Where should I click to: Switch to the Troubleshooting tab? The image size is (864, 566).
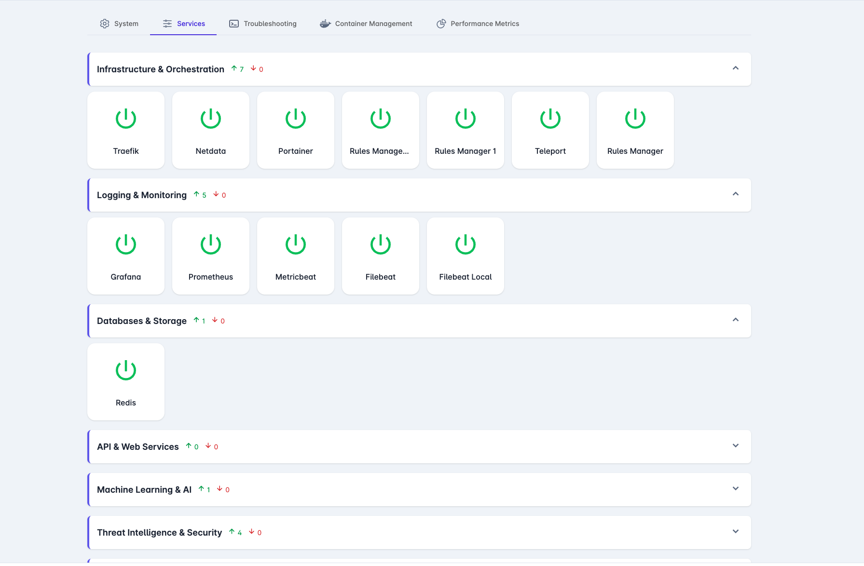click(x=262, y=24)
